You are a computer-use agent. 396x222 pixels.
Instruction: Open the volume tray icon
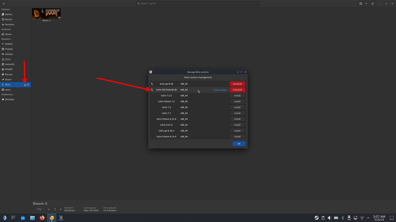(x=329, y=218)
